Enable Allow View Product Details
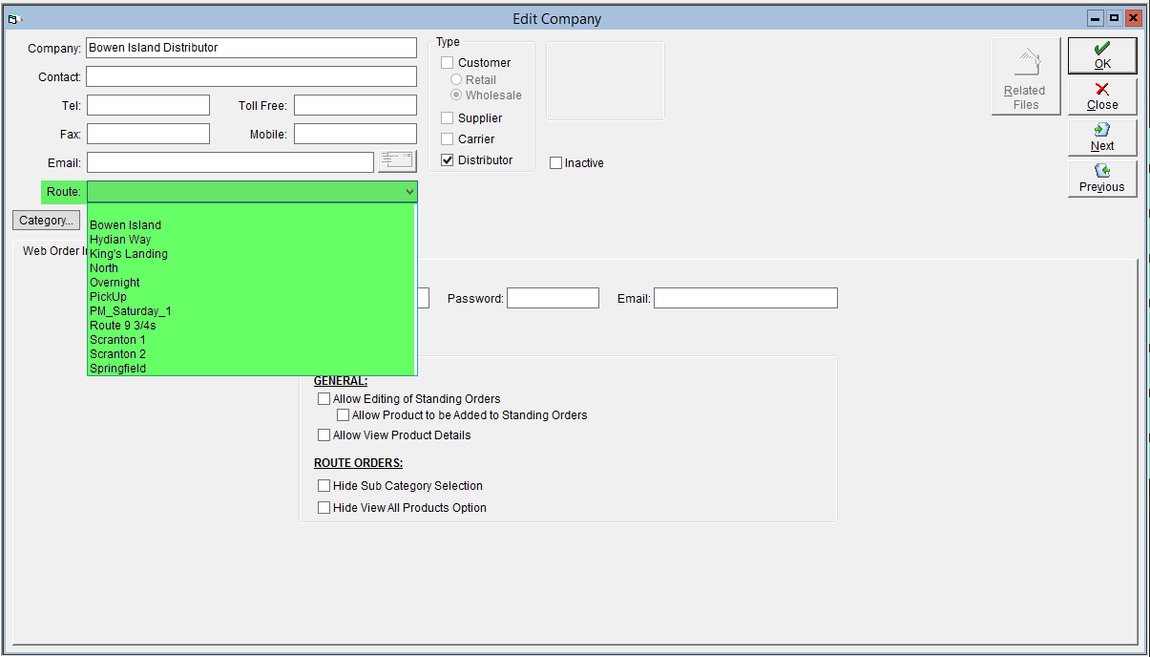1150x657 pixels. (324, 435)
